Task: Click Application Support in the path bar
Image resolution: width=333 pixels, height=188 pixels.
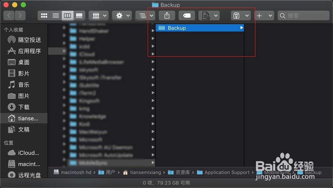Action: click(223, 172)
